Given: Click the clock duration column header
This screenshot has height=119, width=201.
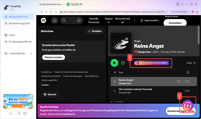Looking at the screenshot, I should 187,72.
